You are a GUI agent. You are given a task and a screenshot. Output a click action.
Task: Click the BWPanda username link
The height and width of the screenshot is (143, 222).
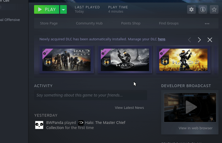tap(55, 123)
